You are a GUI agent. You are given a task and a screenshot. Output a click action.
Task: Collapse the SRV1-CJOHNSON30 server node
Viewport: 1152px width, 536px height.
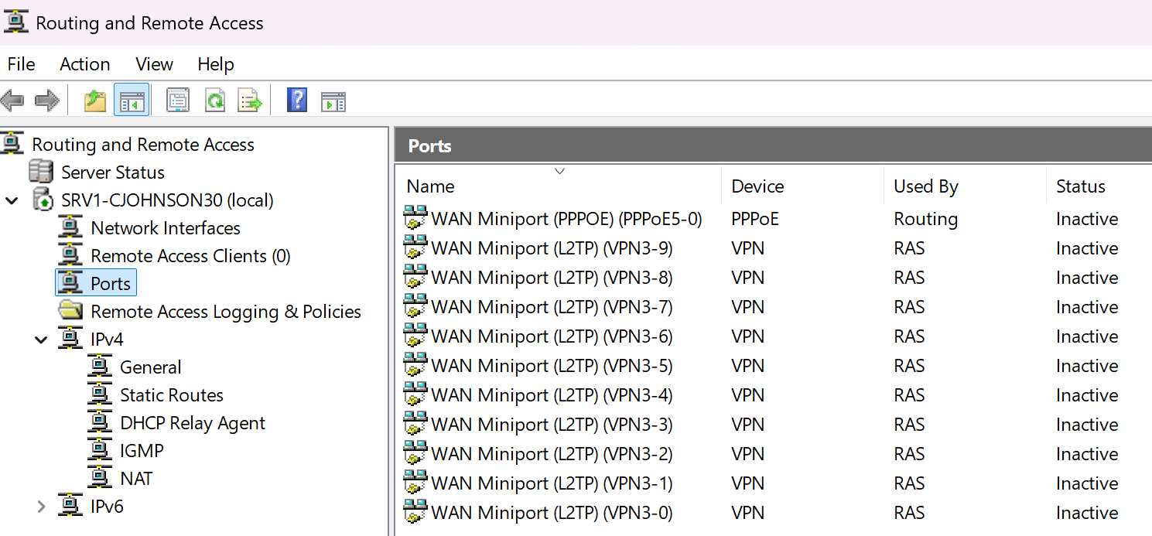11,200
